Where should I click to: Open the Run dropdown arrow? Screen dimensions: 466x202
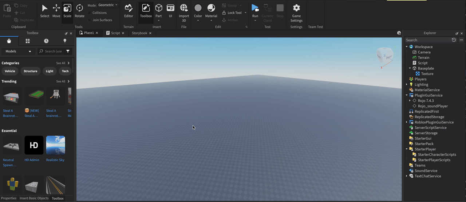point(255,20)
